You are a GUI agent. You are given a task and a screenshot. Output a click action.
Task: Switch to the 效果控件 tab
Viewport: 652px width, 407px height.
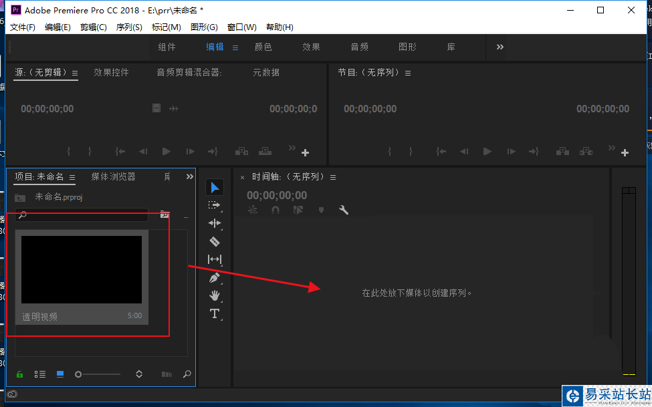(x=111, y=72)
